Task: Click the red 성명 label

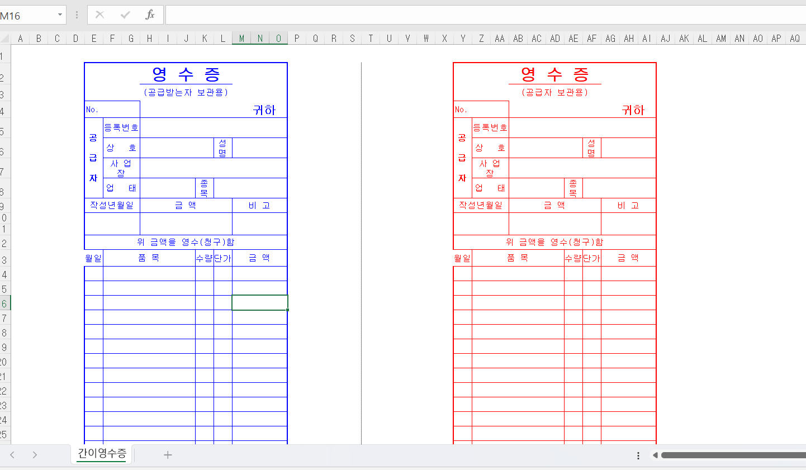Action: (x=591, y=148)
